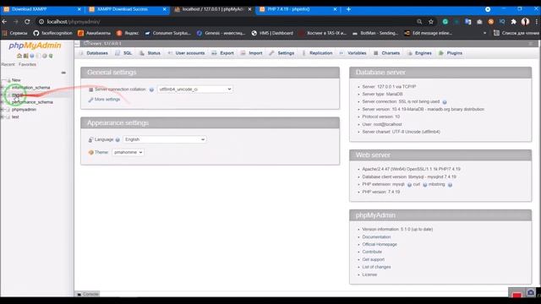Select the test database in tree
This screenshot has width=541, height=304.
click(15, 117)
